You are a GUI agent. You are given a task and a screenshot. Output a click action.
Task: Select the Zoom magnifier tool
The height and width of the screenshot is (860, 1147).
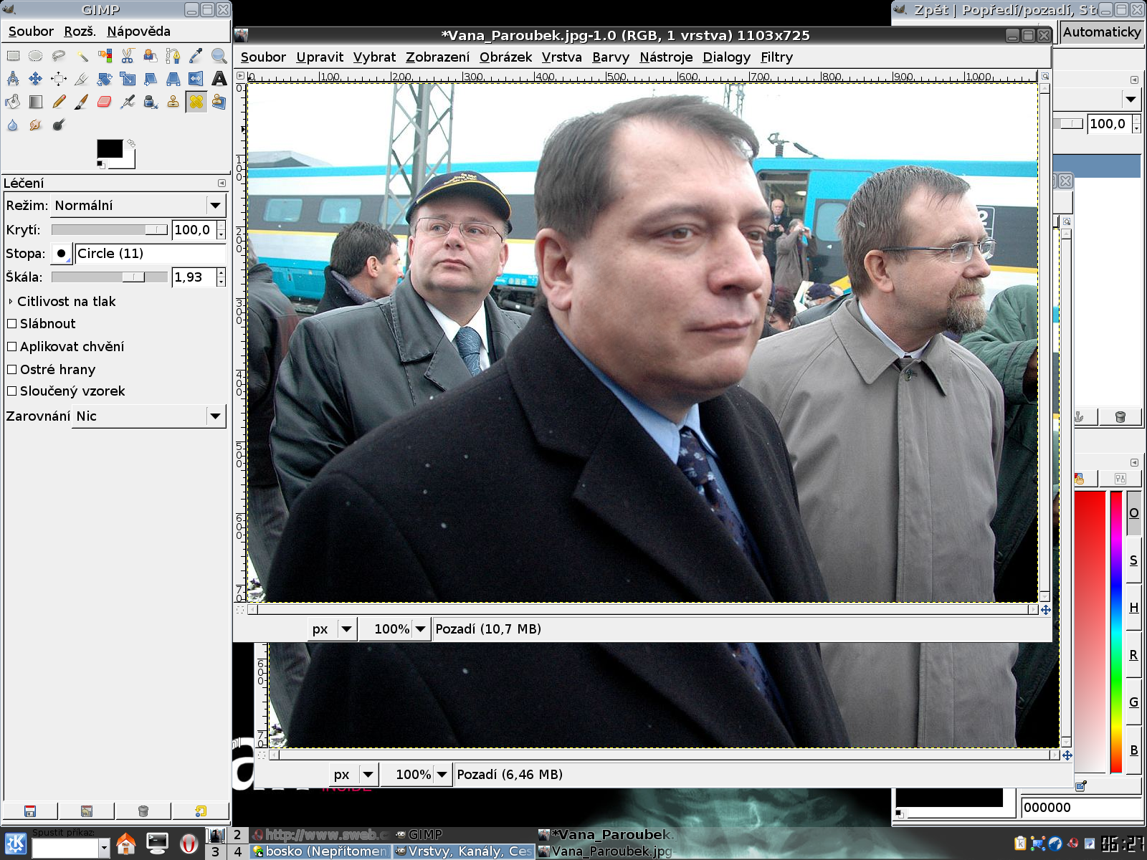pos(219,56)
